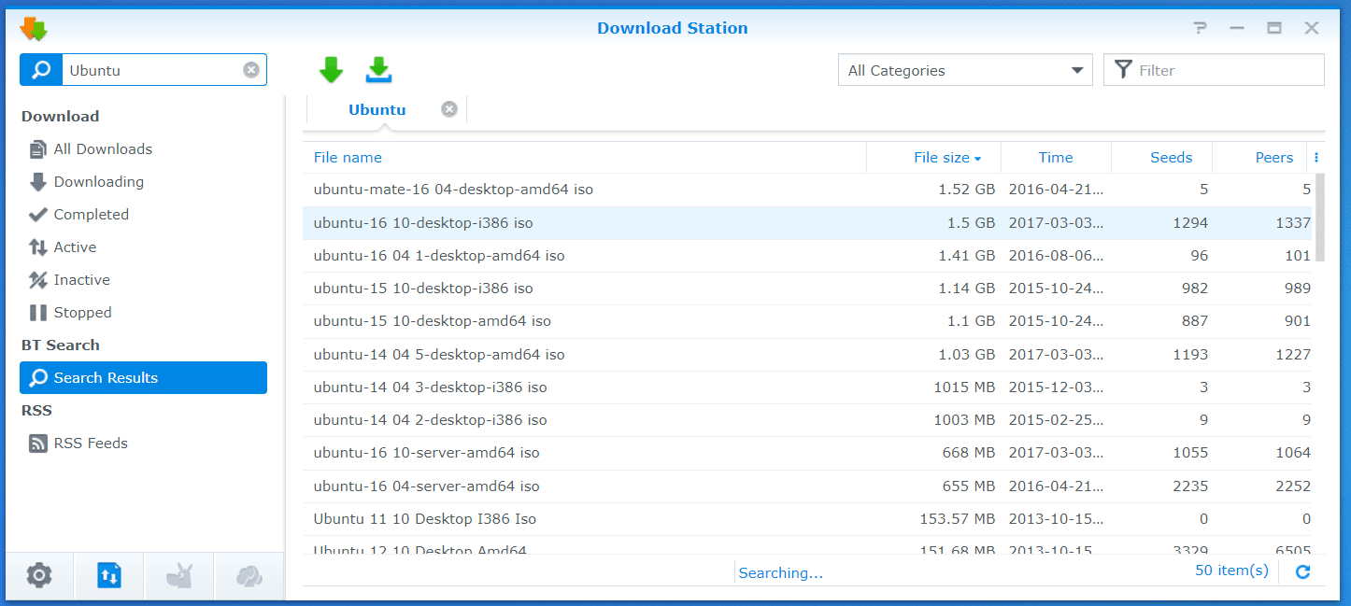Click the download-to-disk toolbar icon
The width and height of the screenshot is (1351, 606).
[378, 70]
